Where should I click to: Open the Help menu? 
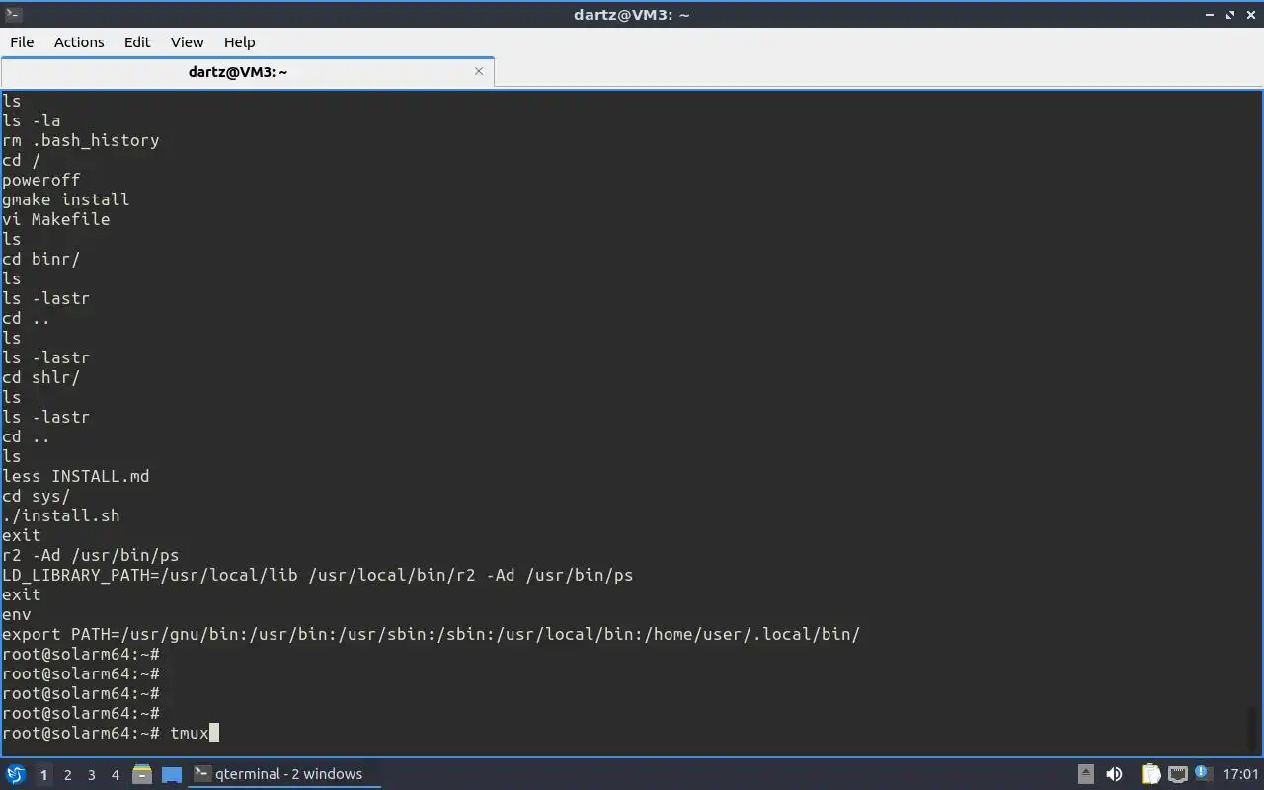click(239, 42)
